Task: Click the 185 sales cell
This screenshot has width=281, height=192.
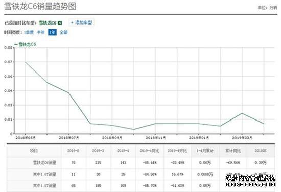Action: click(98, 185)
